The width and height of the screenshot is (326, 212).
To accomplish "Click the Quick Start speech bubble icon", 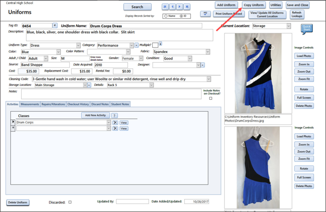I will pos(307,28).
